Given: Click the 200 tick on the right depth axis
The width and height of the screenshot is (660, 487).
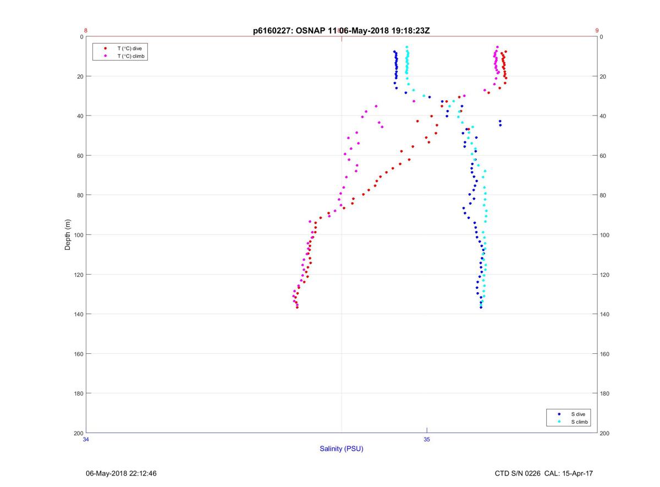Looking at the screenshot, I should tap(605, 433).
